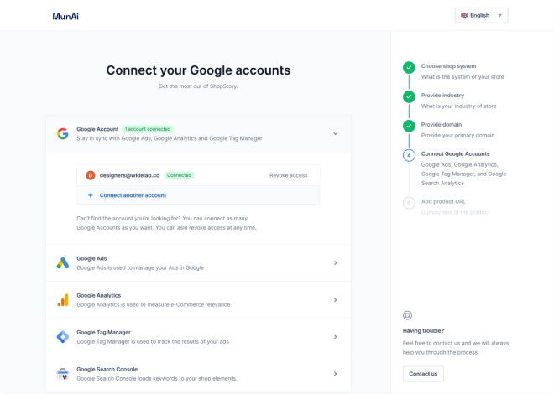Expand the Google Ads row chevron
Image resolution: width=554 pixels, height=394 pixels.
tap(335, 263)
